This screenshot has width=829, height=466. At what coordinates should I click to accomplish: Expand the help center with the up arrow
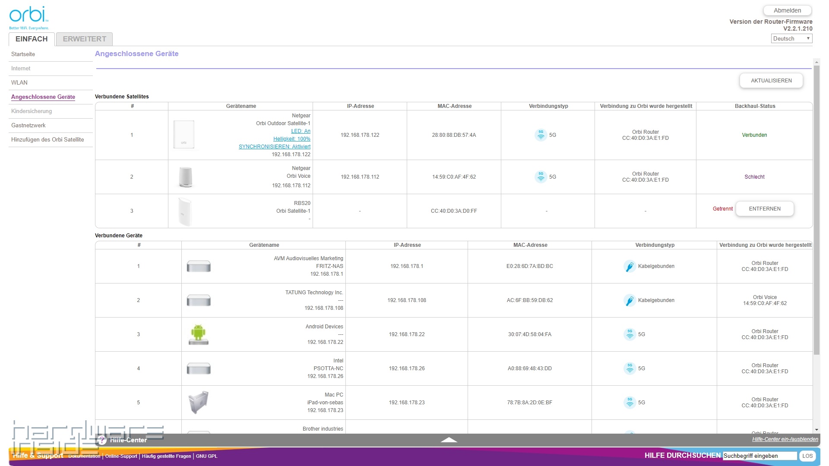(449, 440)
